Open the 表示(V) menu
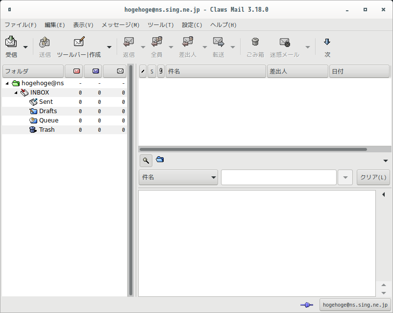This screenshot has height=313, width=393. (83, 25)
